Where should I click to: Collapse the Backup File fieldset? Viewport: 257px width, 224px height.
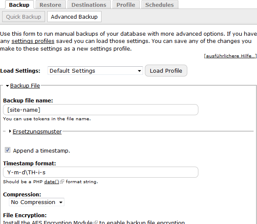point(25,85)
